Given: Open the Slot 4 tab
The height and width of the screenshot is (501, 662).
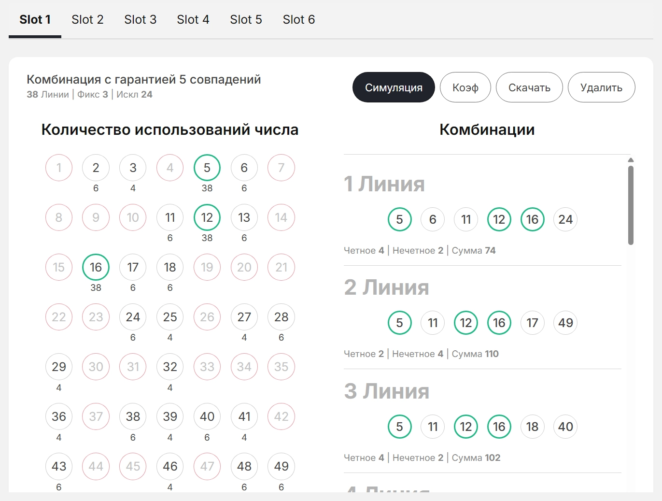Looking at the screenshot, I should [x=193, y=20].
